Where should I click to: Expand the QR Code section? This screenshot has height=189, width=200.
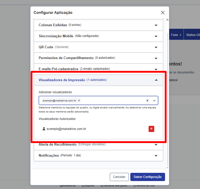156,47
